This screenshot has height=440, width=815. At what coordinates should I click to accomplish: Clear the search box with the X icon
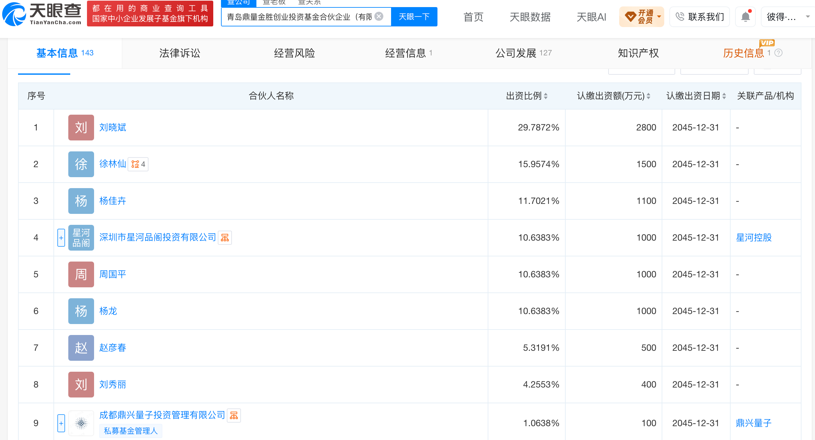379,16
